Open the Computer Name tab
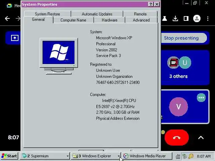 73,20
